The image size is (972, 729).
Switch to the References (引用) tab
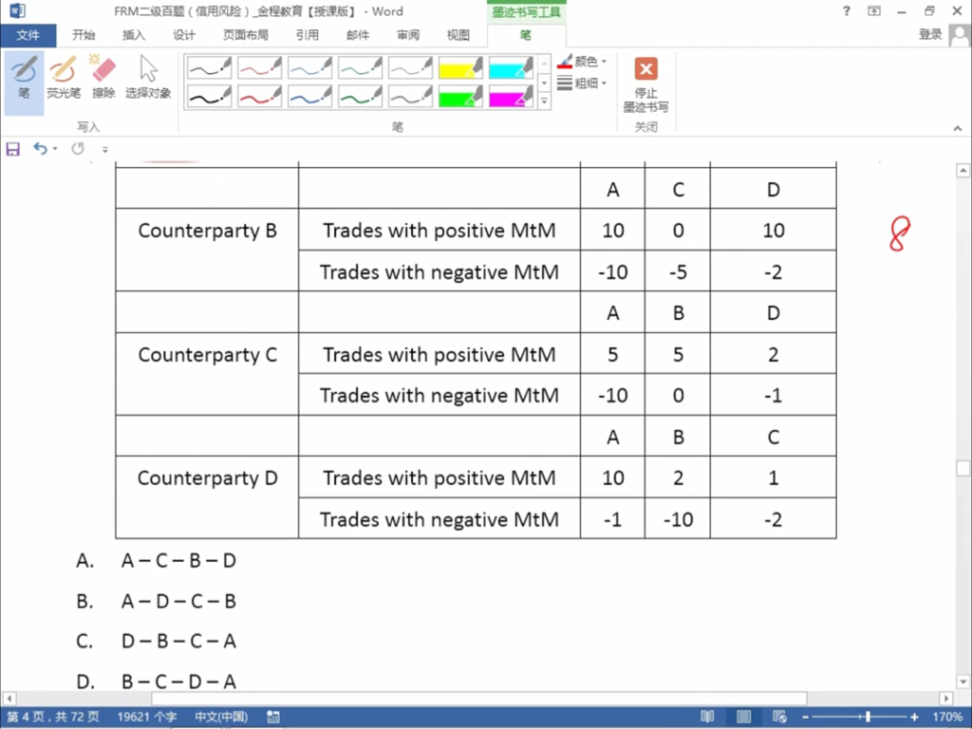pos(308,35)
